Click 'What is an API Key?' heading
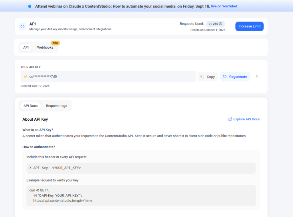Screen dimensions: 293x217 click(38, 130)
